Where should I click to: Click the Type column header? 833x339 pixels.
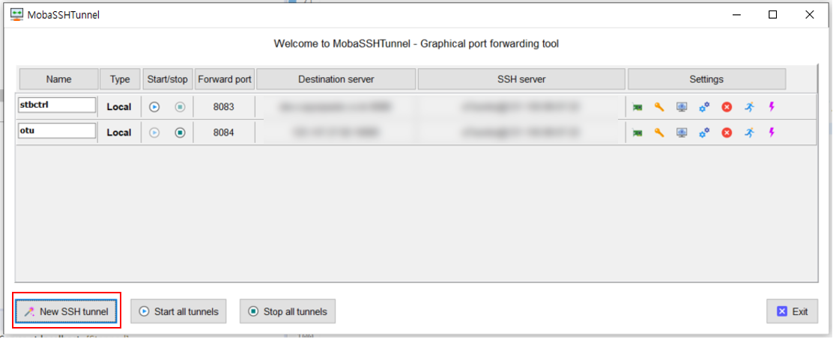coord(120,79)
